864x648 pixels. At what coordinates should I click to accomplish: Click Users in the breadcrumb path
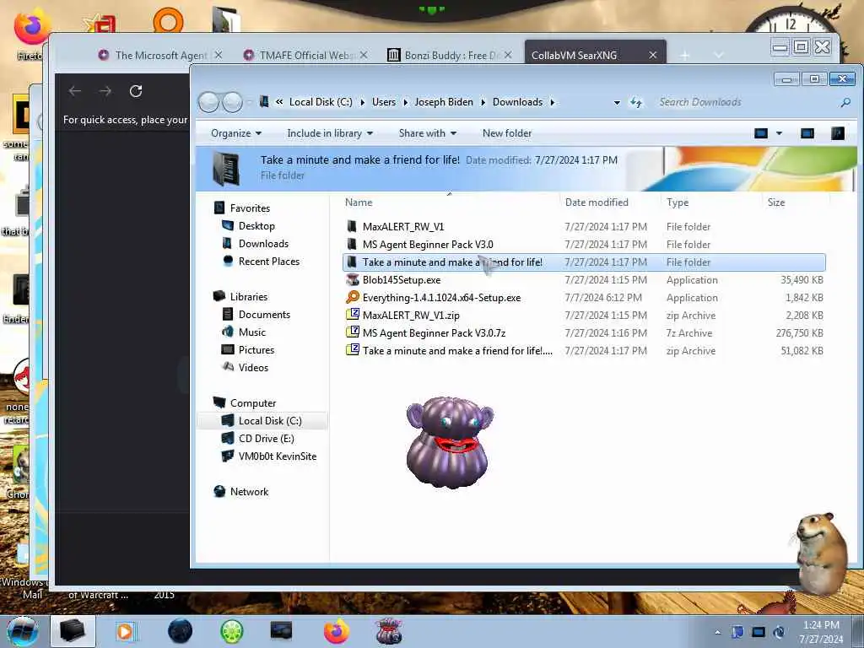coord(384,102)
